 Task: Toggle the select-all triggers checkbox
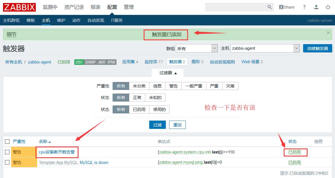(7, 142)
